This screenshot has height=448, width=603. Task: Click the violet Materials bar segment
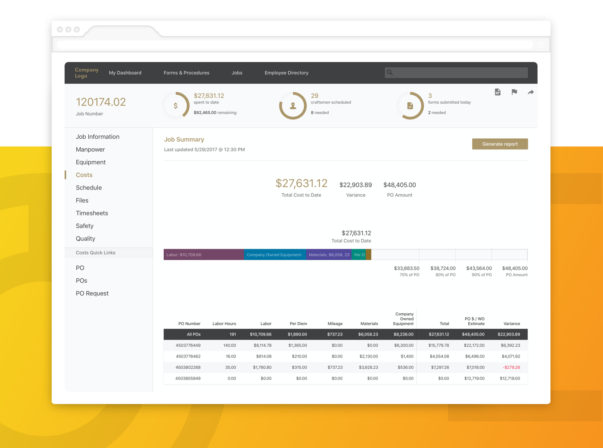coord(329,255)
